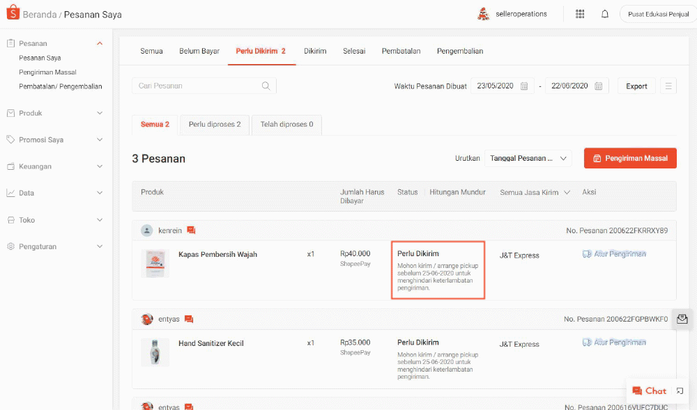Open the list view options icon beside Export
Viewport: 697px width, 410px height.
click(668, 86)
